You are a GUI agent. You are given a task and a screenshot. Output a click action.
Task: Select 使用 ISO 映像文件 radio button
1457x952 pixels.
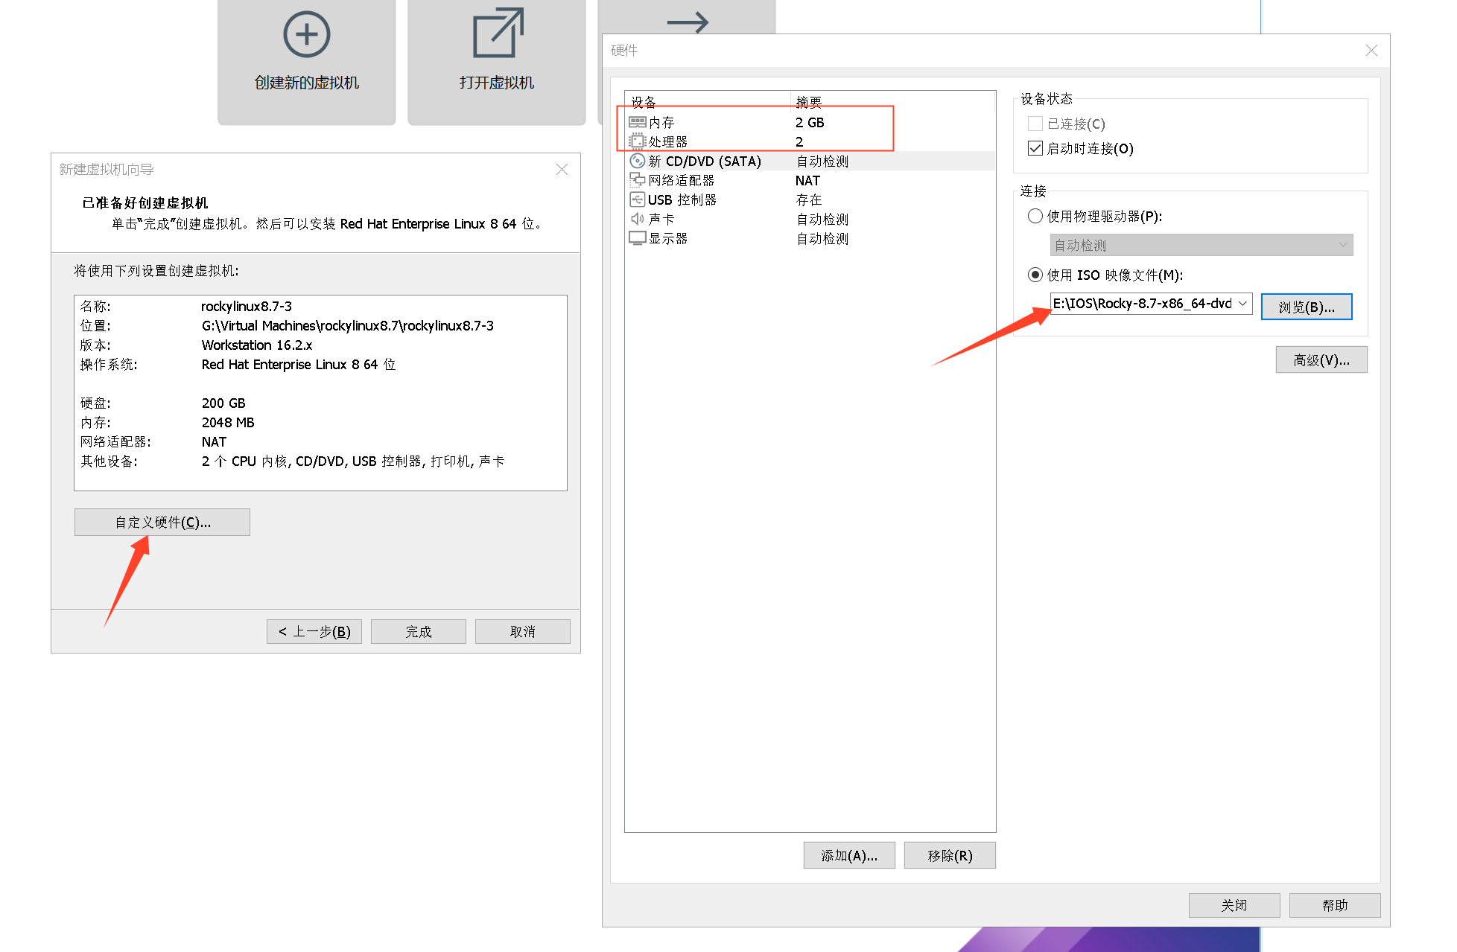tap(1035, 275)
